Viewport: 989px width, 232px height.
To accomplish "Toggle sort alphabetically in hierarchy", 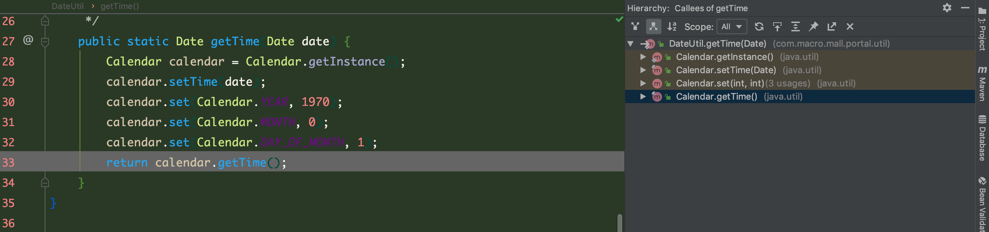I will pos(672,26).
